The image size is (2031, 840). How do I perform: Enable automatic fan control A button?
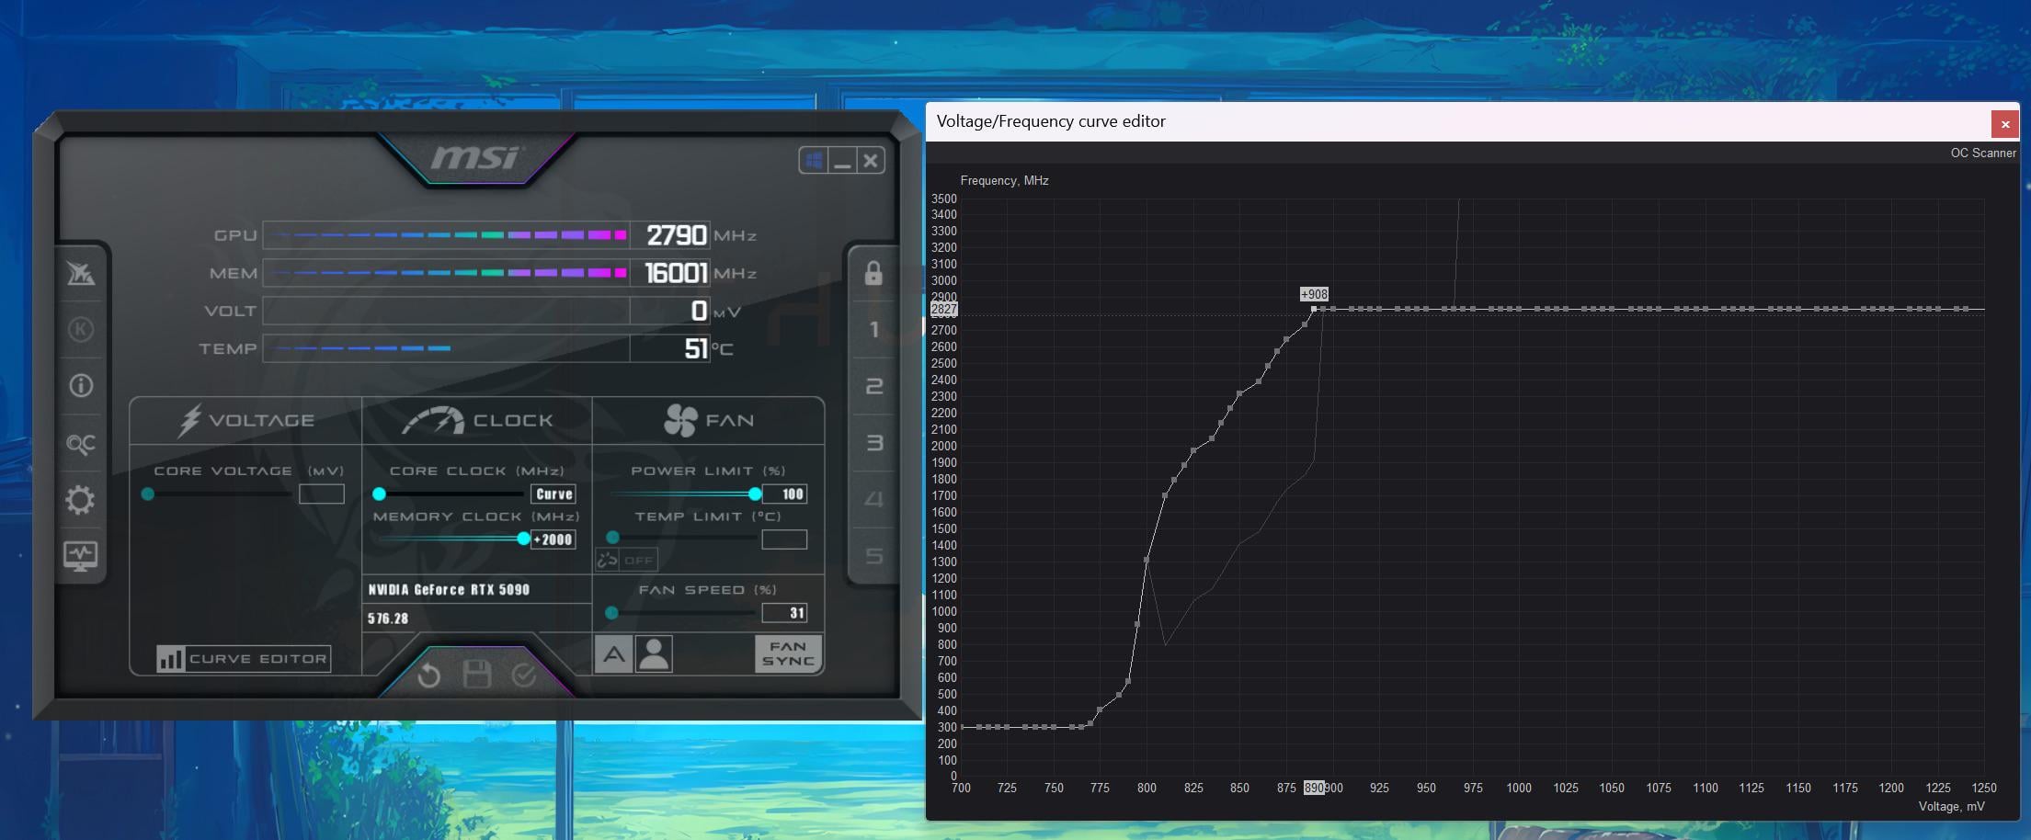(613, 654)
